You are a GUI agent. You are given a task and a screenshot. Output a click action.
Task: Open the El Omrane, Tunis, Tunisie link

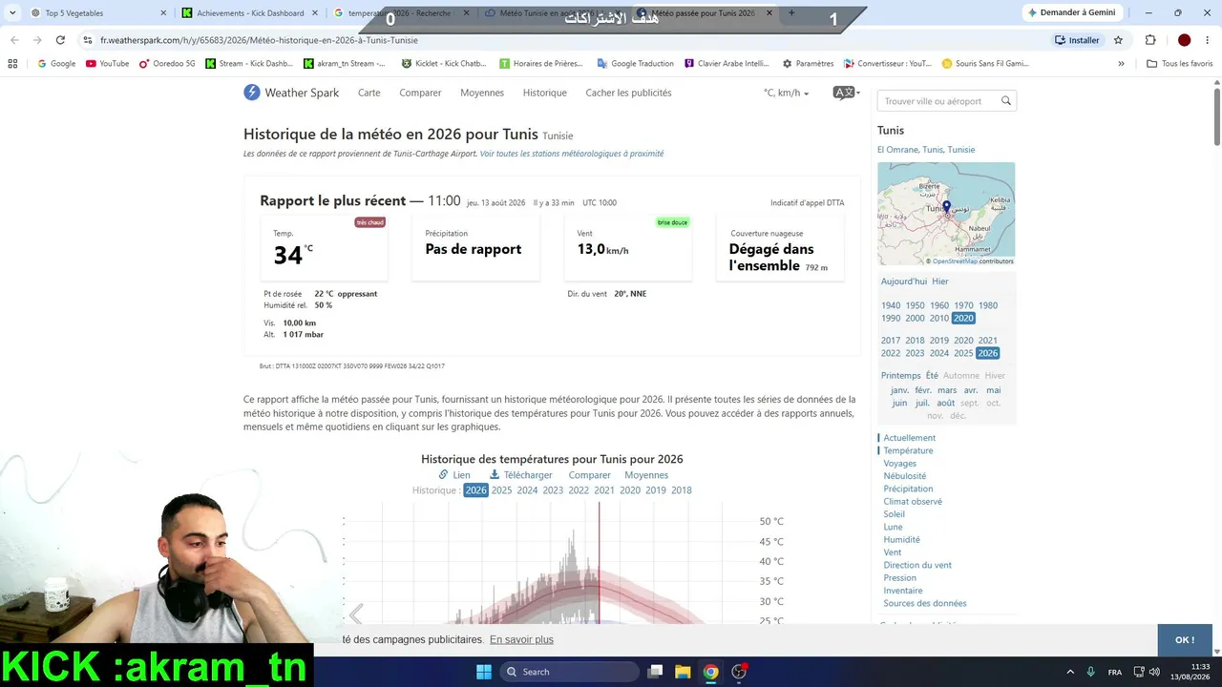click(x=926, y=150)
